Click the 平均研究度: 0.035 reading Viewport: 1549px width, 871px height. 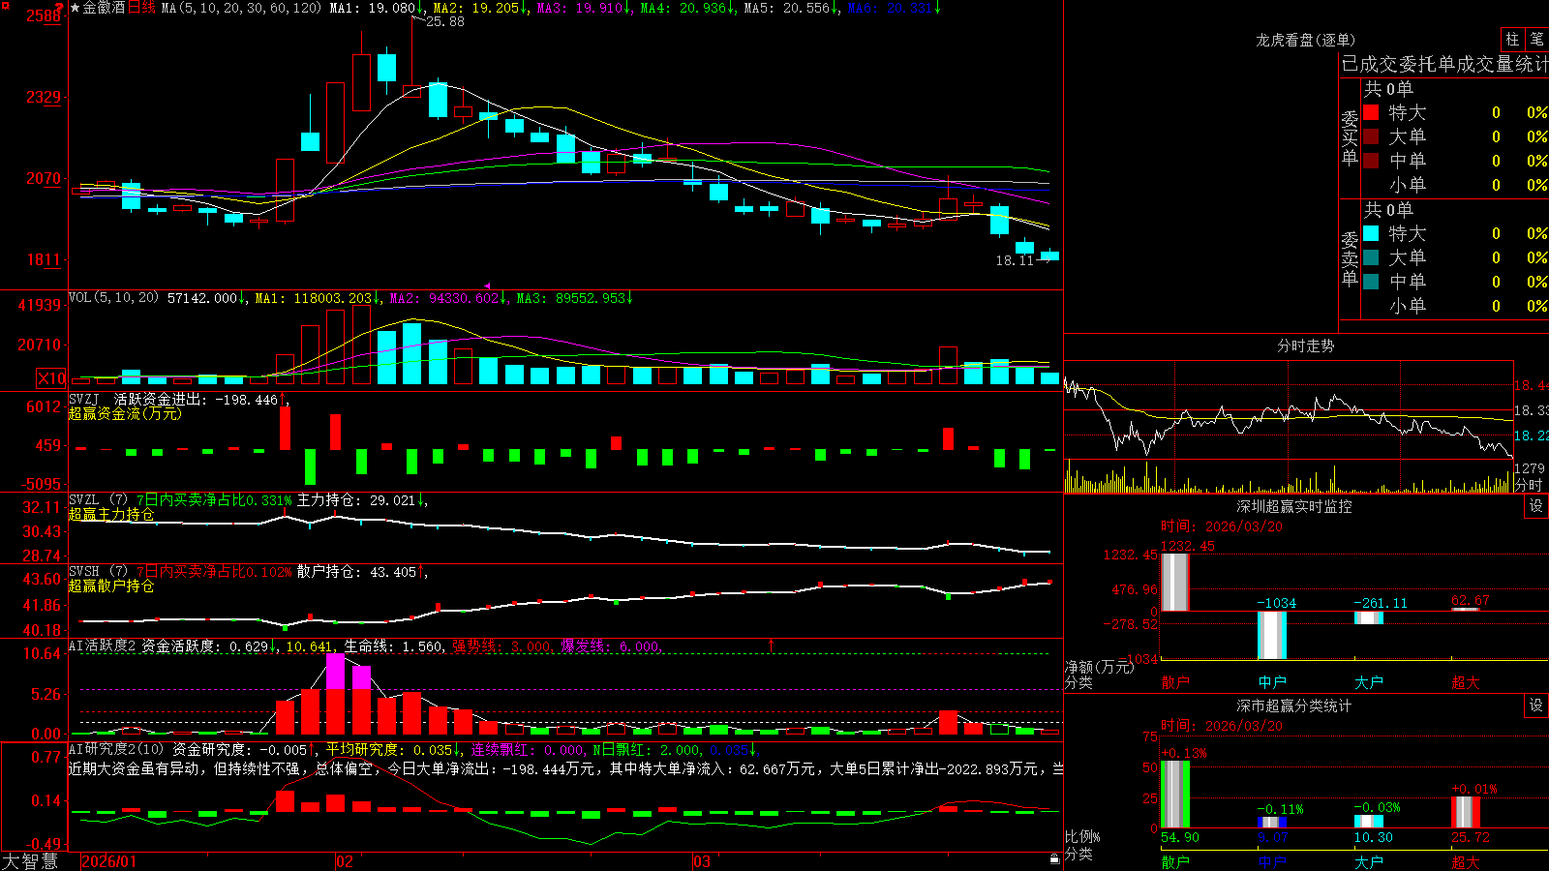(388, 750)
